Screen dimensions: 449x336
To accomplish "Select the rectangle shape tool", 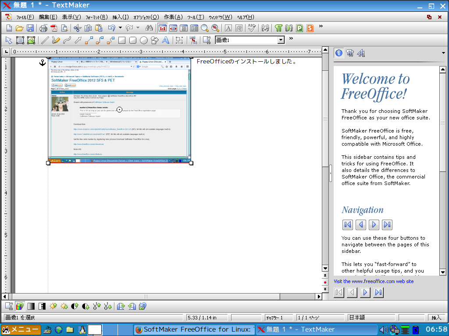I will 122,40.
